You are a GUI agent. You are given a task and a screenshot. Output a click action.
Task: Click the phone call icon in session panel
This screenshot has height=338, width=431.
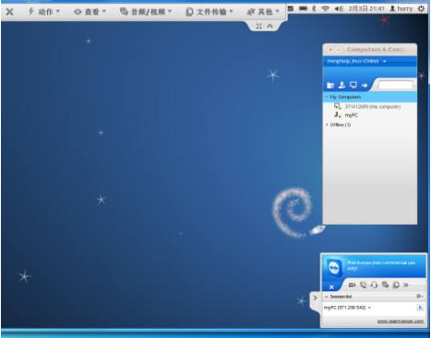click(x=363, y=286)
